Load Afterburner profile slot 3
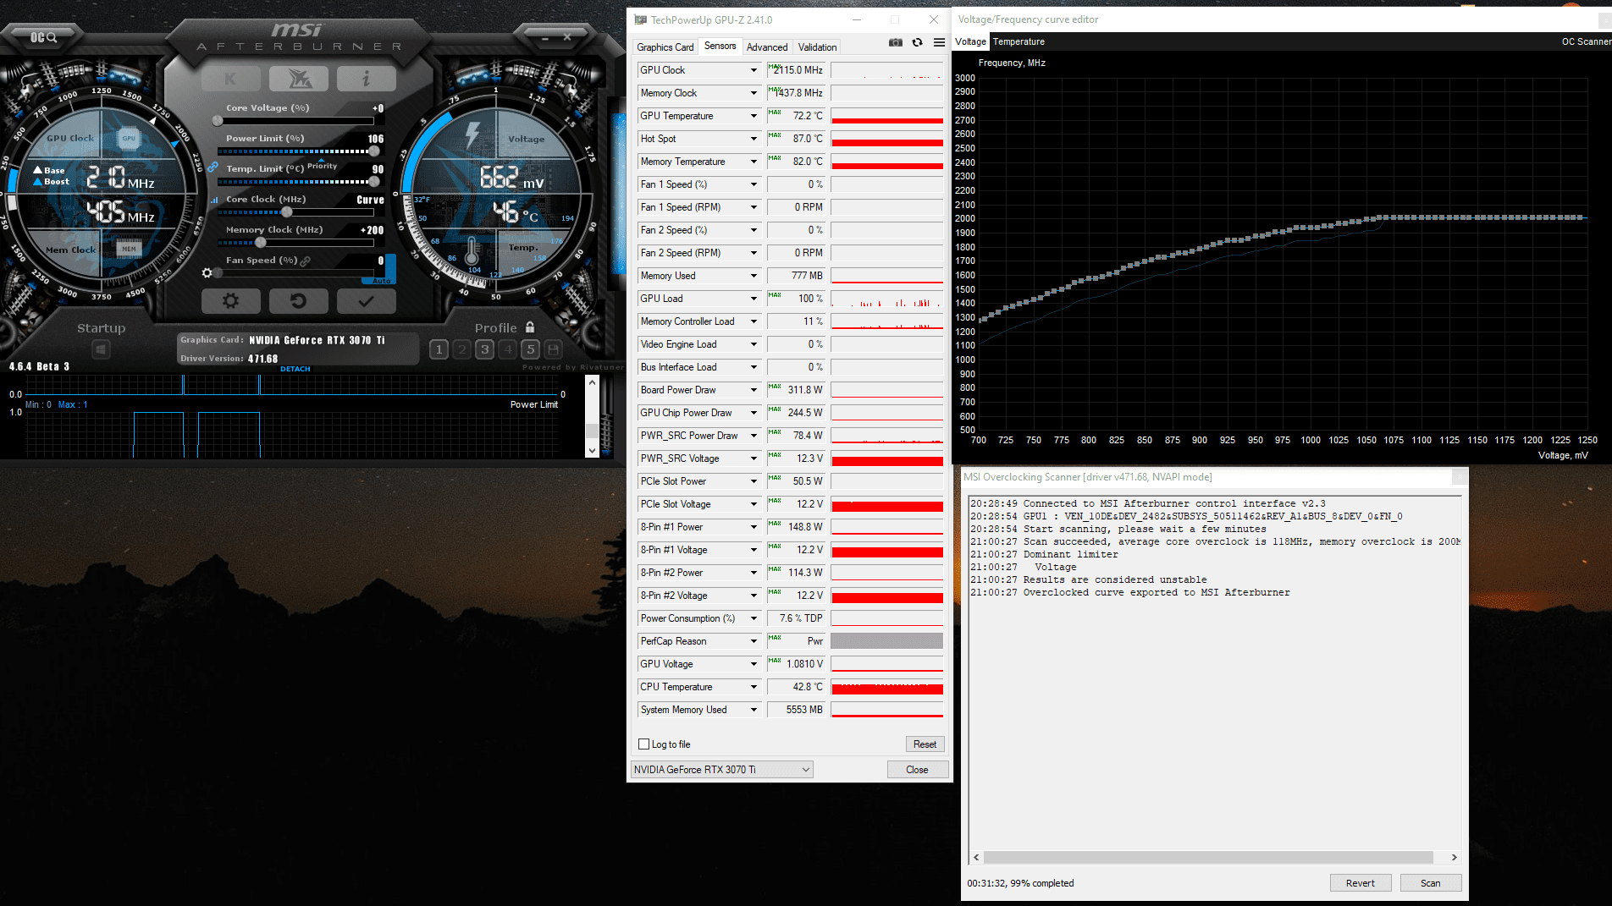The image size is (1612, 906). (x=484, y=349)
